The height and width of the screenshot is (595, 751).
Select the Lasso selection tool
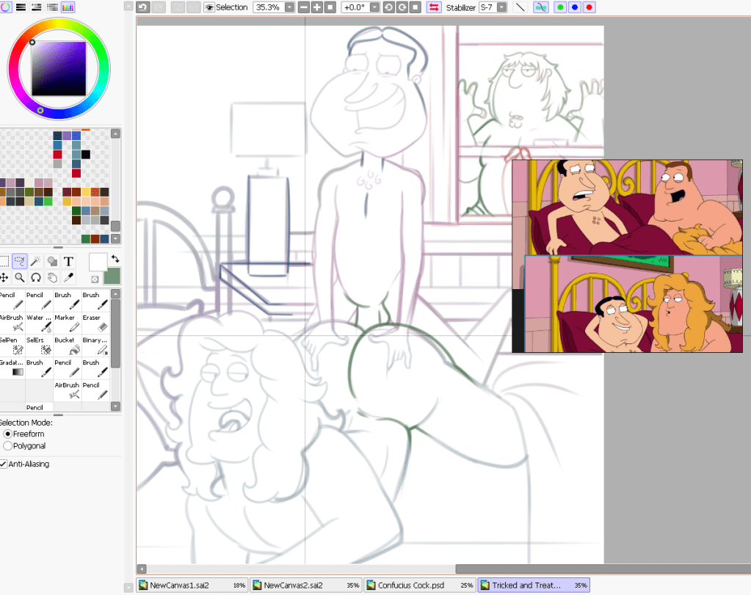coord(20,261)
